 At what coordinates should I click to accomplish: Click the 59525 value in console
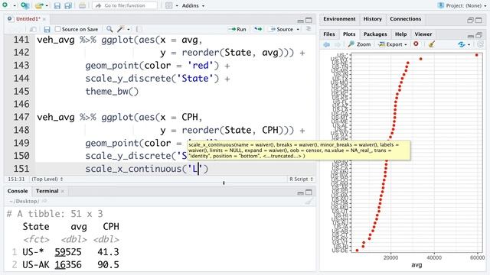[68, 252]
